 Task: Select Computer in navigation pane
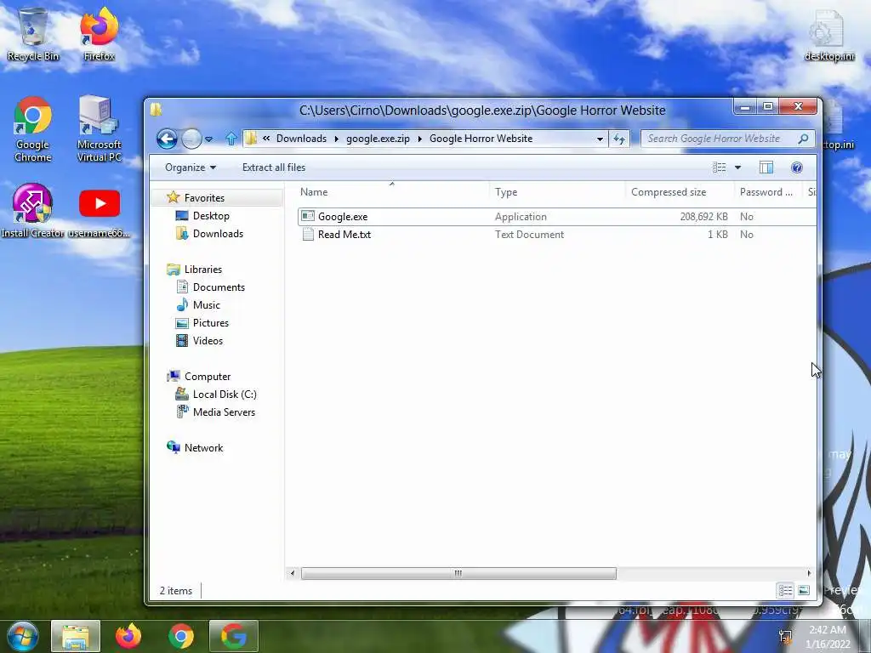tap(208, 377)
